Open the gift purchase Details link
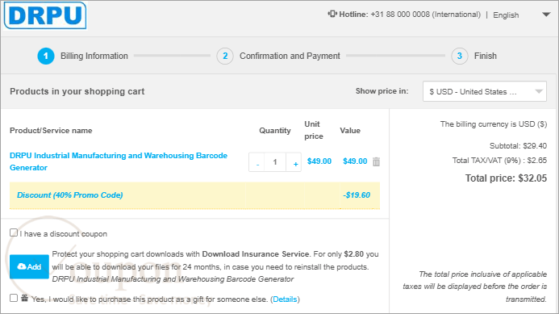 click(285, 299)
